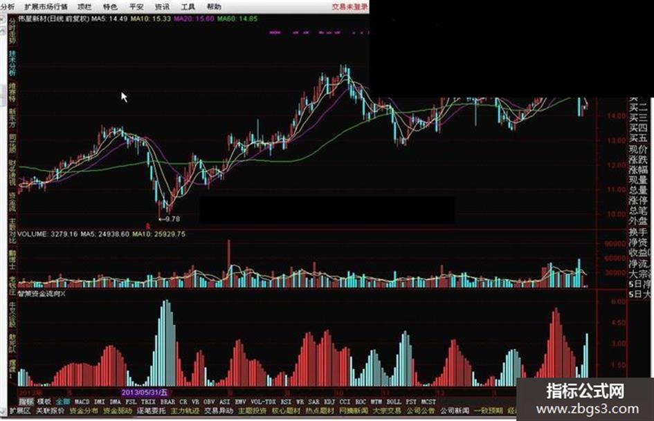Open the 工具 menu

pos(188,7)
